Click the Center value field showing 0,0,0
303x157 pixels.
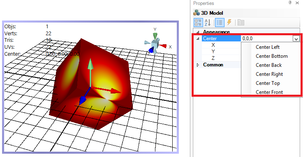coord(267,39)
